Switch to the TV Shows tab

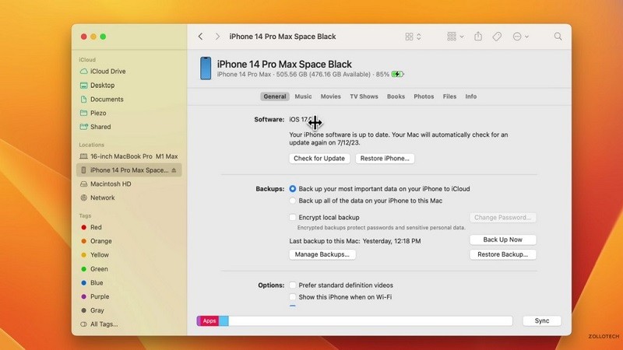(364, 96)
